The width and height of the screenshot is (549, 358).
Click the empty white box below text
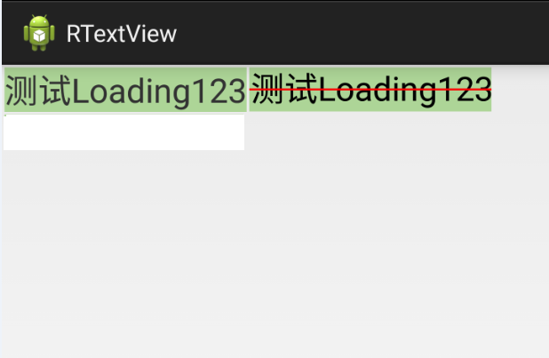pyautogui.click(x=124, y=132)
